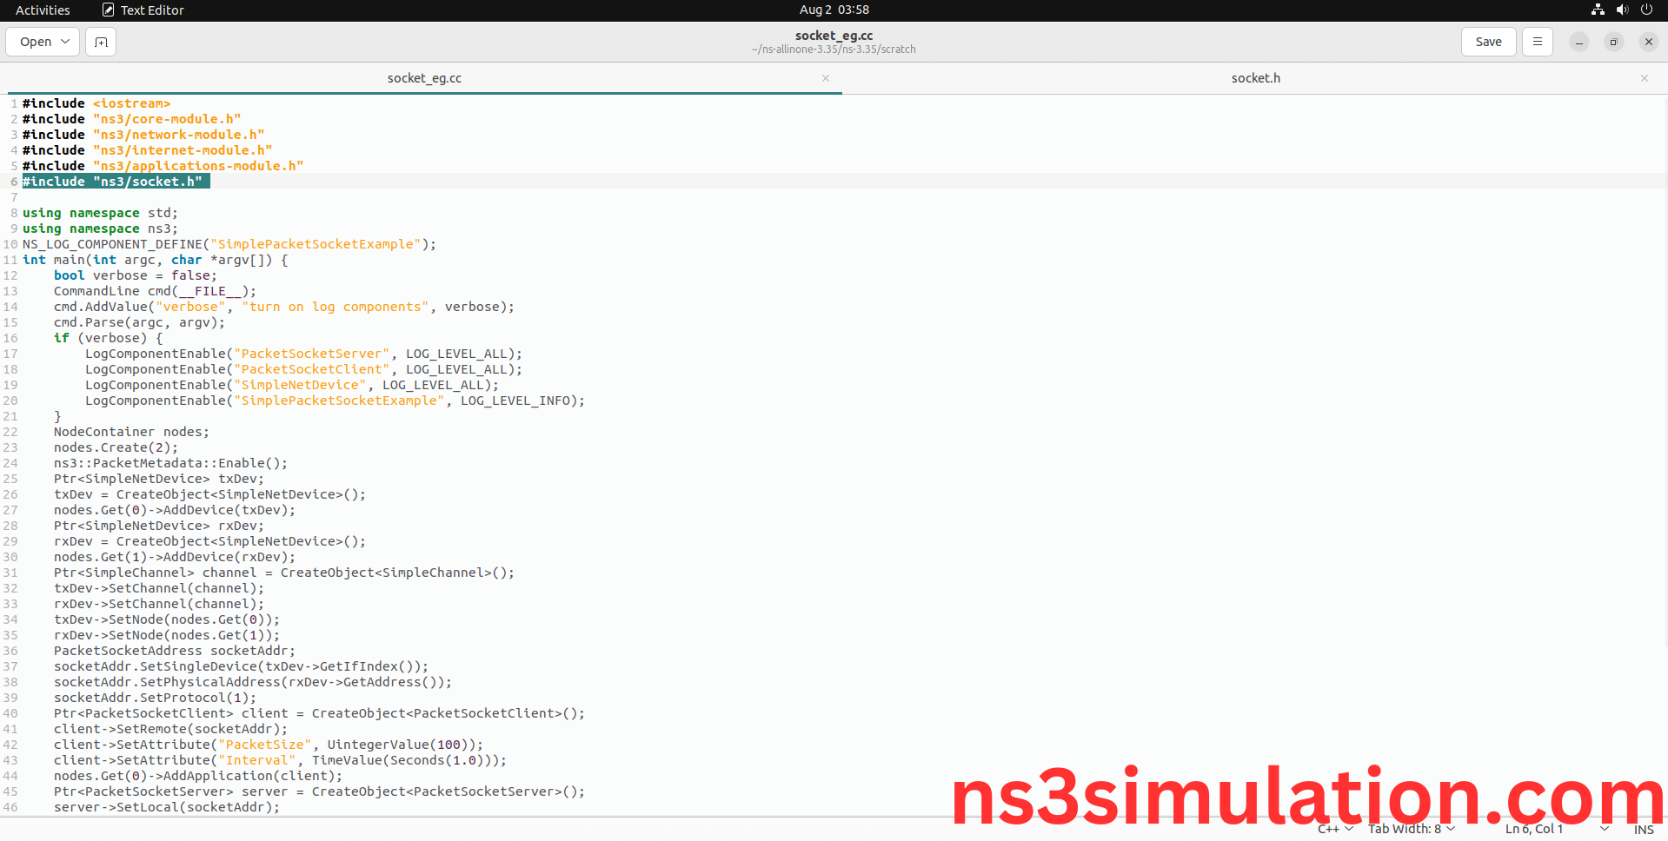This screenshot has height=841, width=1668.
Task: Open the clock showing Aug 2 03:58
Action: pos(834,10)
